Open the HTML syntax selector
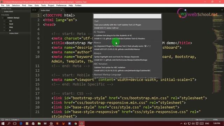This screenshot has width=224, height=126. click(216, 120)
